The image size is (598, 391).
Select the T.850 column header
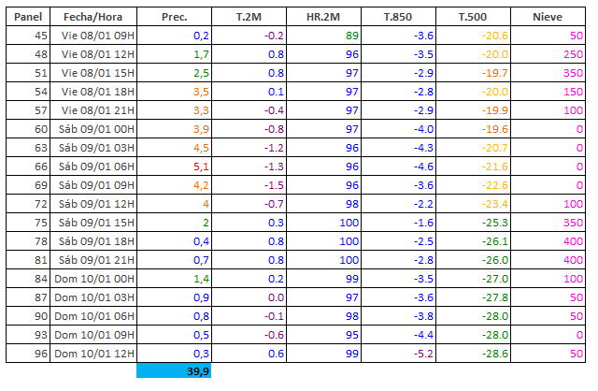398,17
